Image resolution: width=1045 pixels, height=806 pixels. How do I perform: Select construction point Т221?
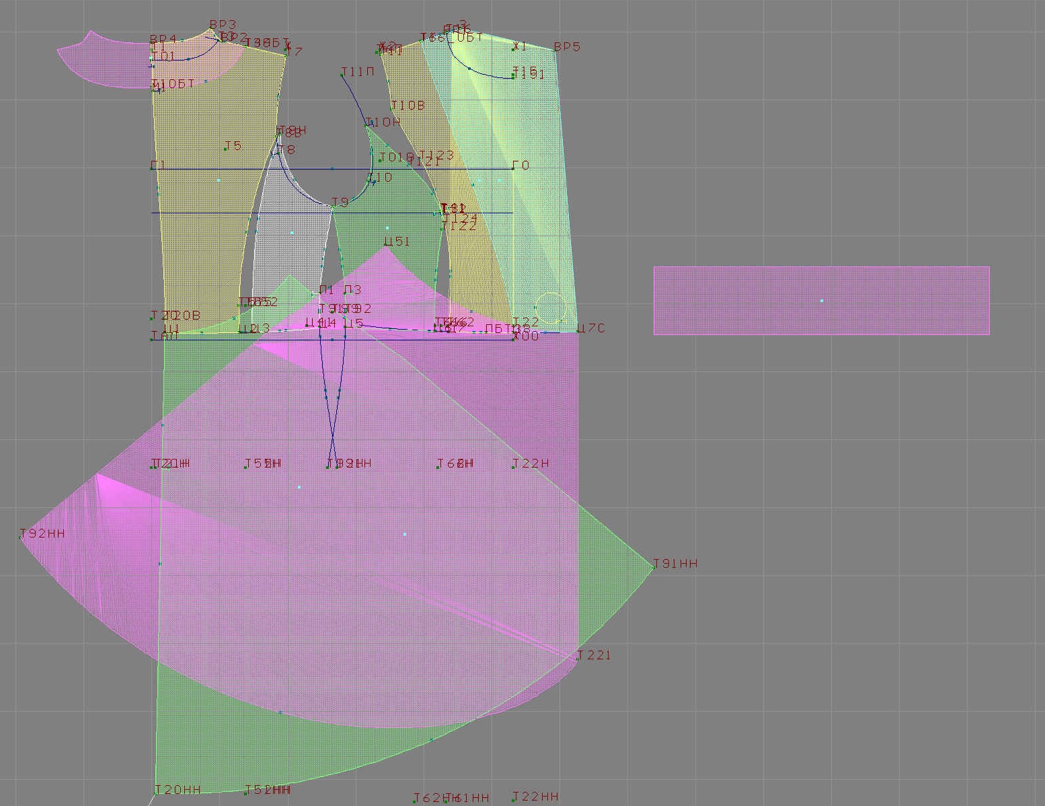coord(578,658)
